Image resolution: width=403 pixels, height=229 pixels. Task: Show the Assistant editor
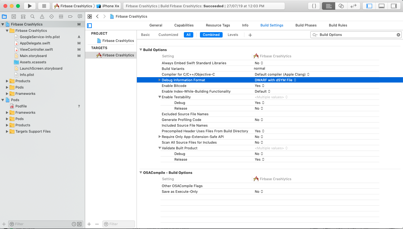pos(341,6)
